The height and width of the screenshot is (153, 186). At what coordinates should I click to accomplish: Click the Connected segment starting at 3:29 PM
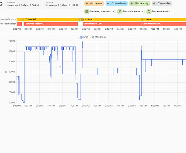coord(112,20)
